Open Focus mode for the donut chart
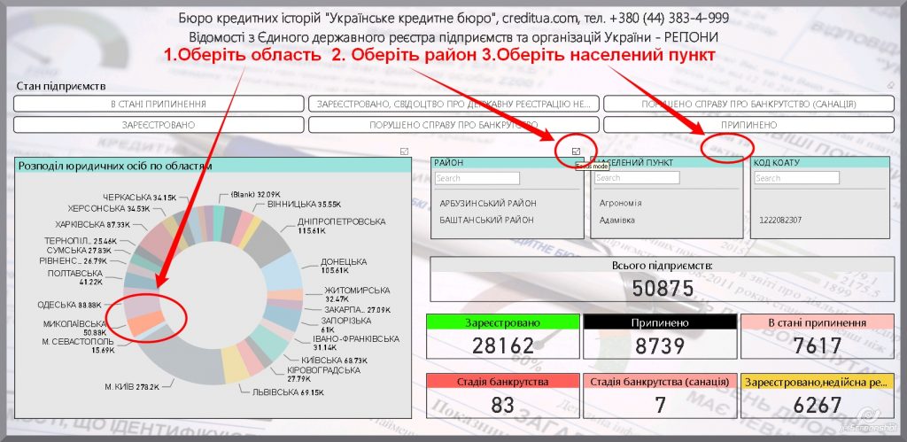The width and height of the screenshot is (907, 442). [405, 151]
